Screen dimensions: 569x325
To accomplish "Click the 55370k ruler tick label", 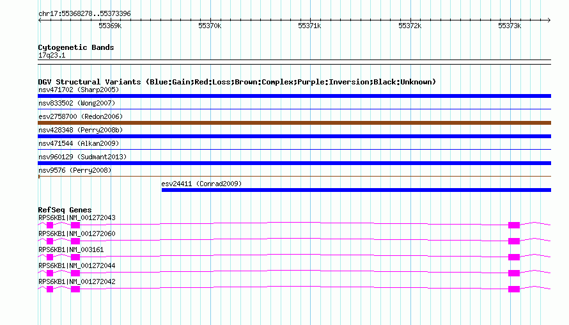I will (210, 26).
